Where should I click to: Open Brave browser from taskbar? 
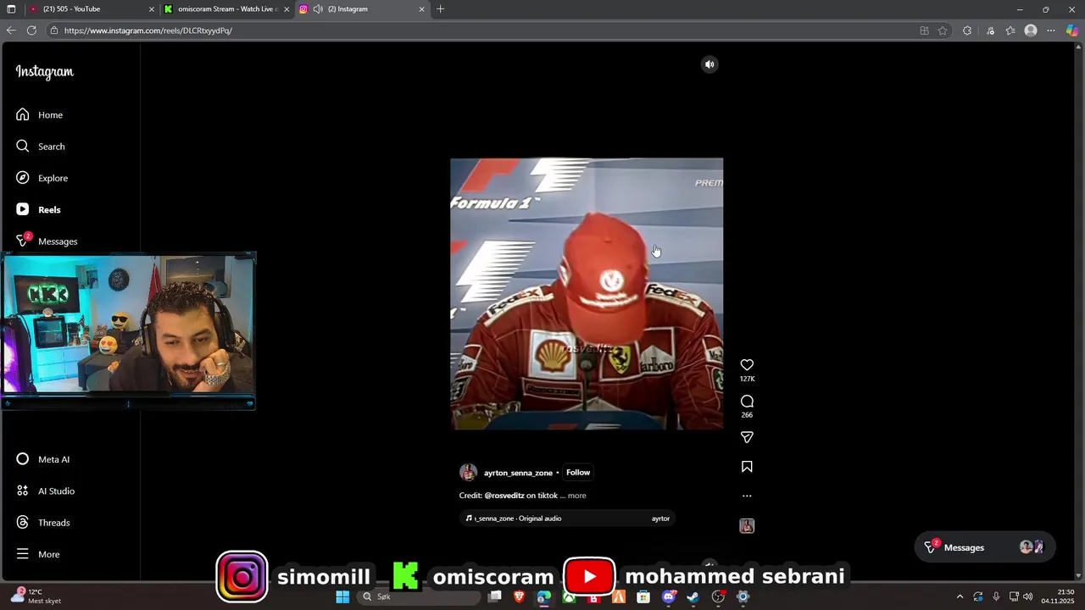pos(519,596)
